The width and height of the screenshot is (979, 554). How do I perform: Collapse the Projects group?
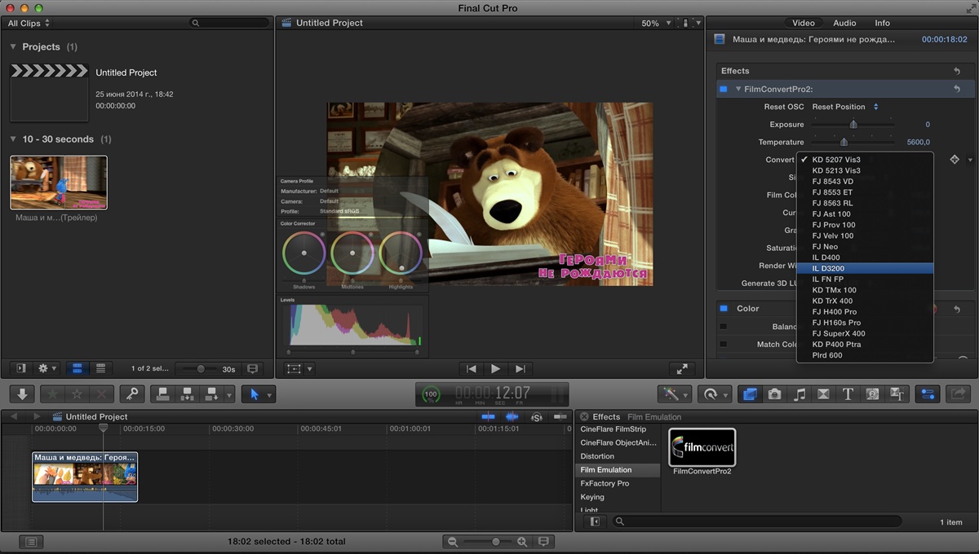coord(13,47)
